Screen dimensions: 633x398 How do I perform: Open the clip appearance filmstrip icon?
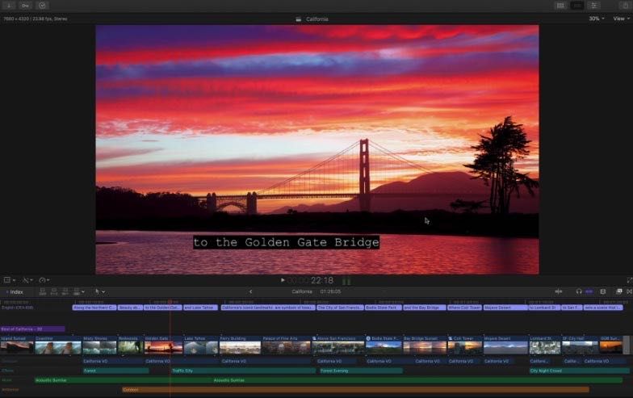[x=602, y=291]
